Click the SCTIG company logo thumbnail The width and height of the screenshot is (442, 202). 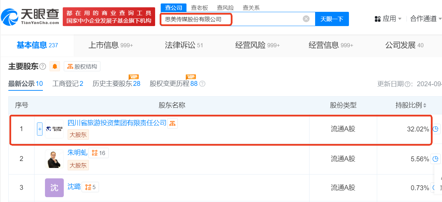coord(54,129)
